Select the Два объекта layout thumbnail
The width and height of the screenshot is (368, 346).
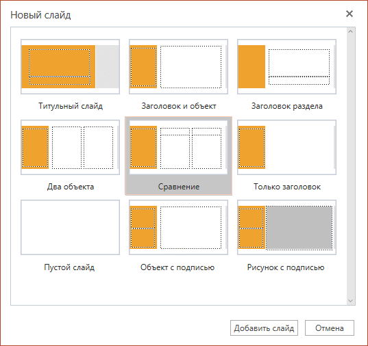(x=70, y=147)
